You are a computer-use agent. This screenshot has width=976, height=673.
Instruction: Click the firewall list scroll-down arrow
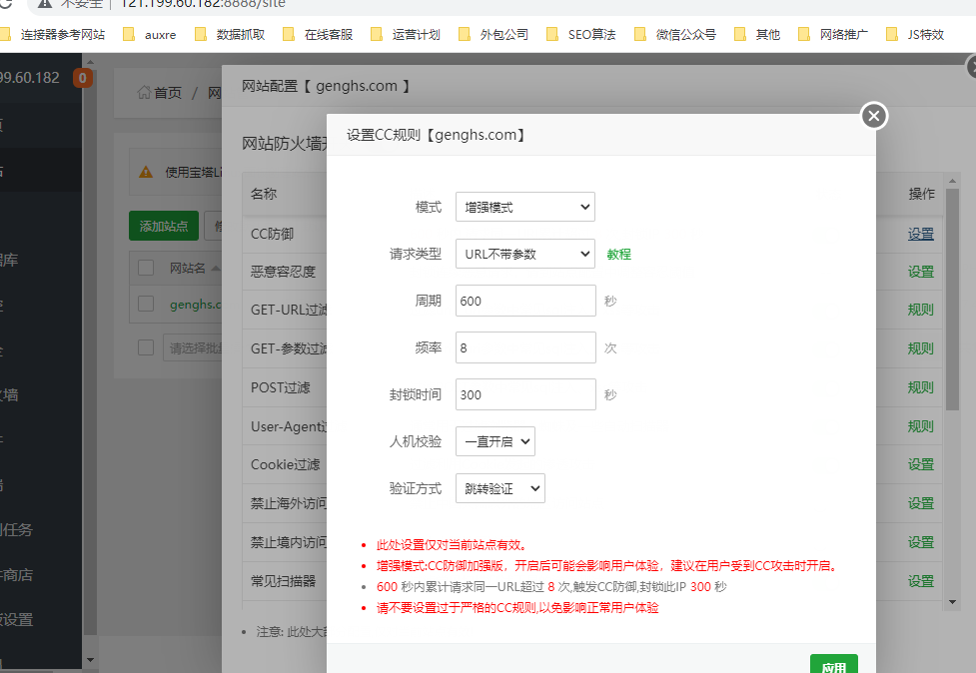point(952,602)
